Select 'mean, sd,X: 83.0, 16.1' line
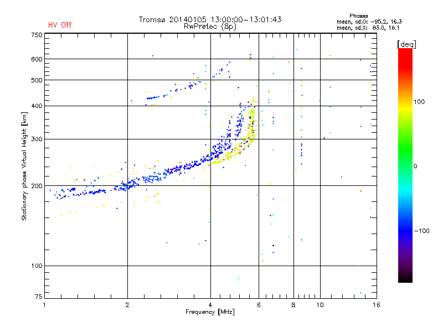Viewport: 443px width, 332px height. click(x=368, y=28)
